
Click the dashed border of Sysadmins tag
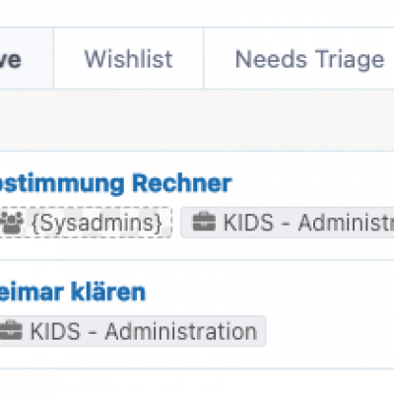click(86, 208)
